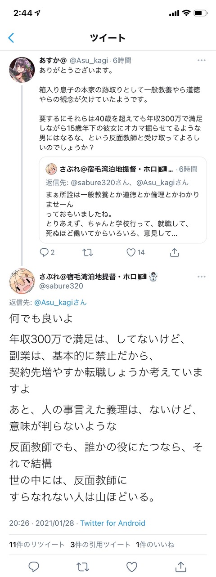216x577 pixels.
Task: View 11件のリツイート list
Action: pos(37,544)
